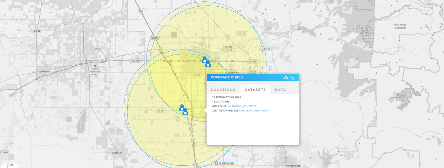The height and width of the screenshot is (168, 444).
Task: Open the Data tab
Action: click(x=280, y=90)
